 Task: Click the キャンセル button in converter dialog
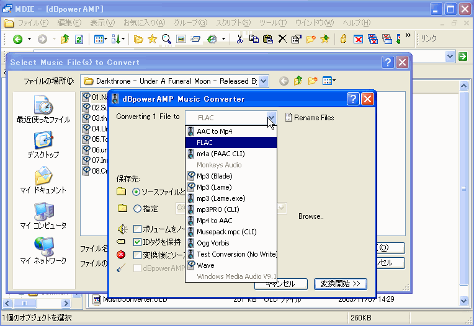(x=281, y=284)
